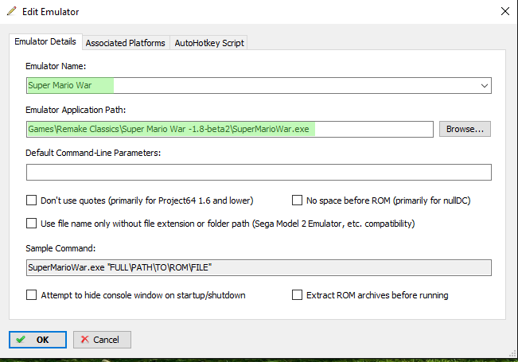The image size is (518, 362).
Task: Click the Emulator Application Path field
Action: (x=230, y=129)
